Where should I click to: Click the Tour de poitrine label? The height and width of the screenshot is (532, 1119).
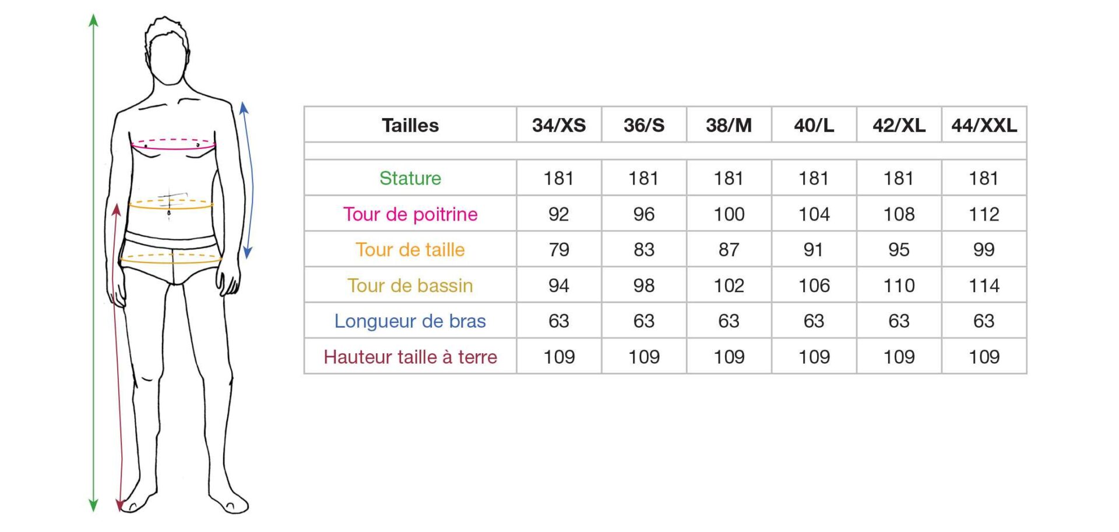click(x=410, y=214)
